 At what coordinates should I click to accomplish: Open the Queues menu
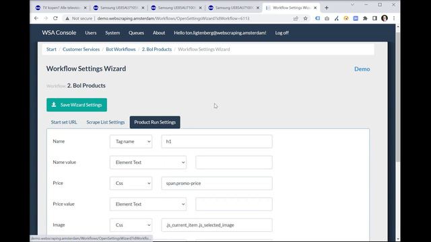tap(136, 33)
